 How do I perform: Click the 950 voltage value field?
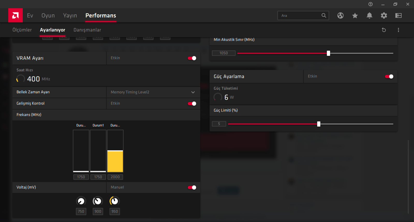click(115, 211)
